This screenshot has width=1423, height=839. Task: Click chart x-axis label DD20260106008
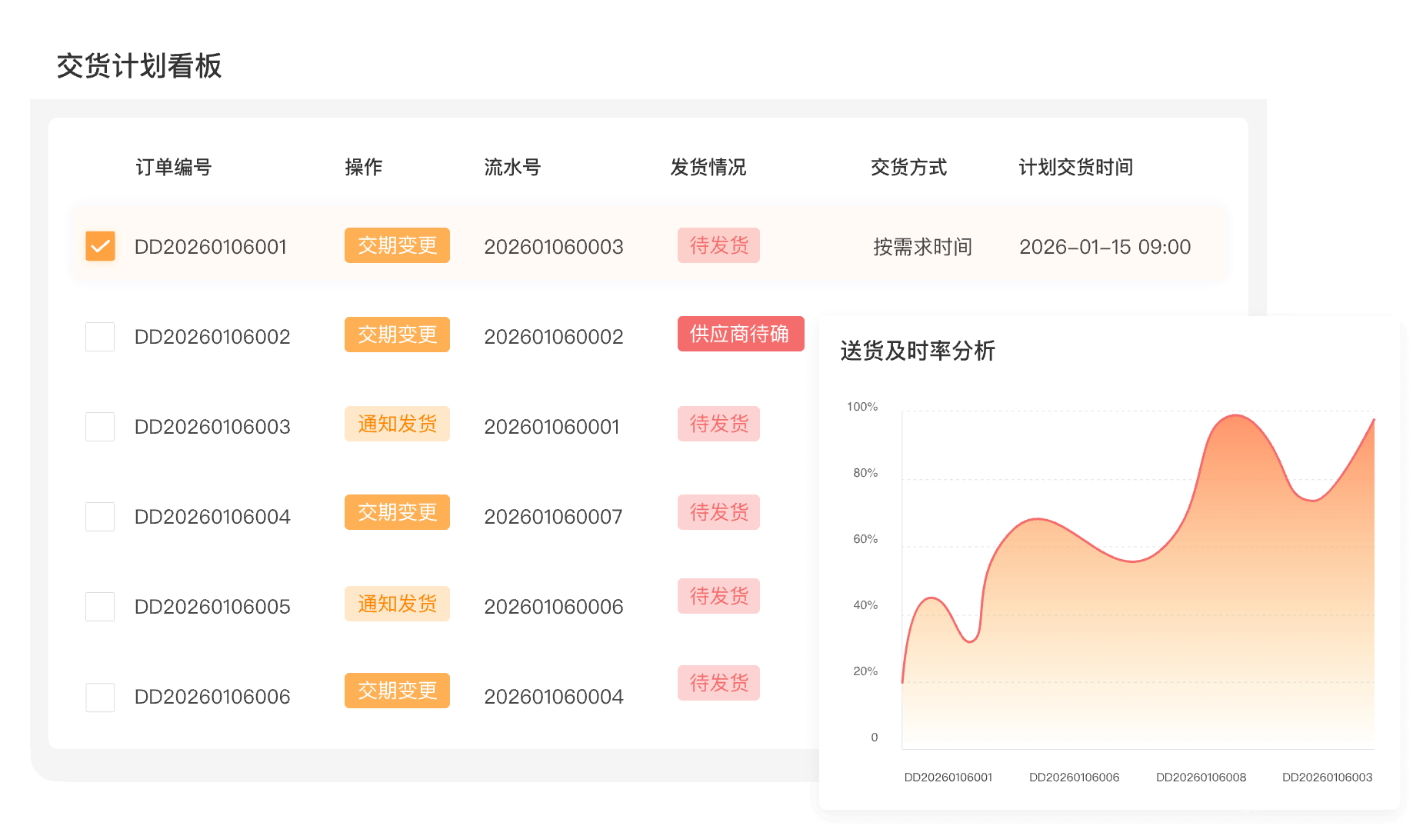coord(1201,777)
